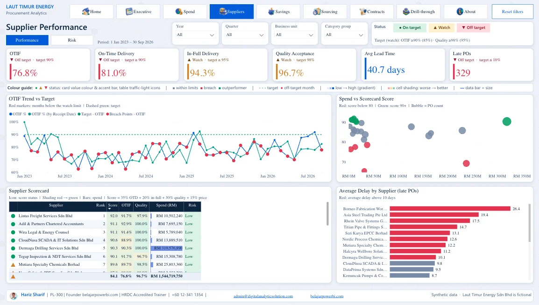
Task: Sort by the Supplier column header
Action: (56, 206)
